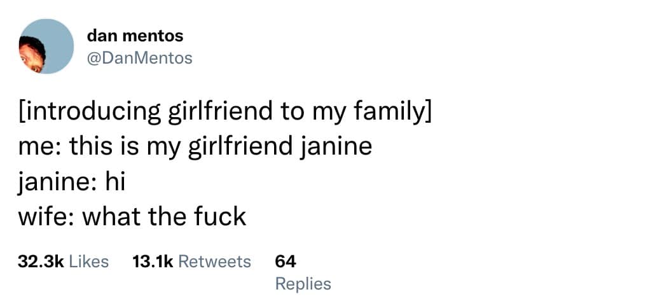Click the dan mentos profile avatar
The width and height of the screenshot is (648, 308).
click(46, 46)
